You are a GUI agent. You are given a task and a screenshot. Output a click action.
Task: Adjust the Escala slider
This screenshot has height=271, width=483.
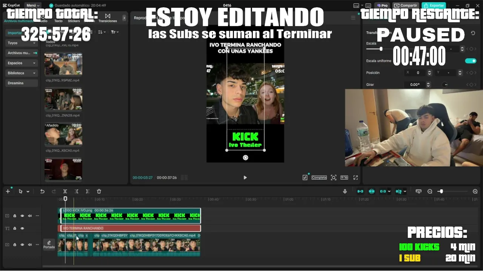[x=381, y=49]
